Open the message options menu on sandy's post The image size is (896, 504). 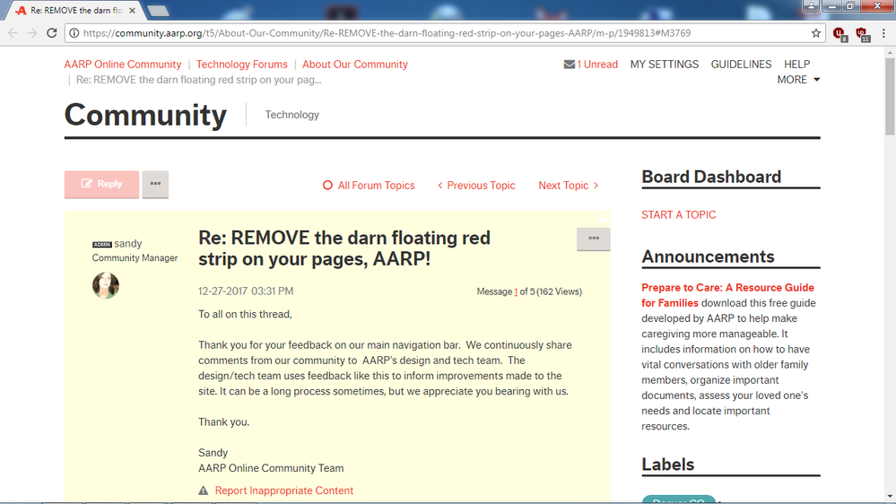point(593,239)
